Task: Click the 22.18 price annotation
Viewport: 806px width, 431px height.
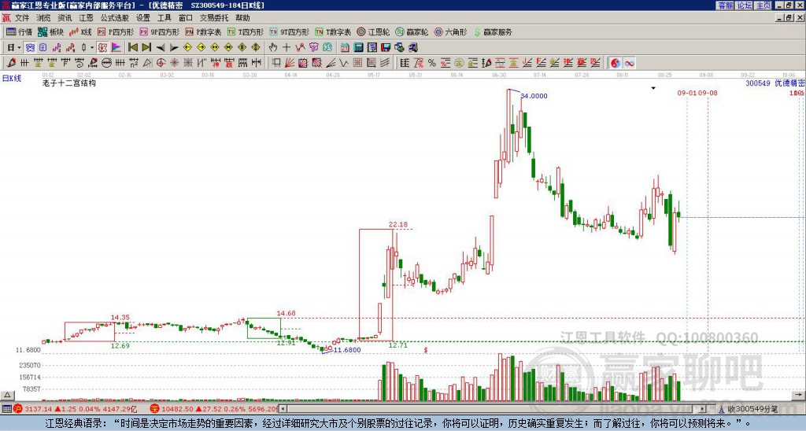Action: point(397,224)
